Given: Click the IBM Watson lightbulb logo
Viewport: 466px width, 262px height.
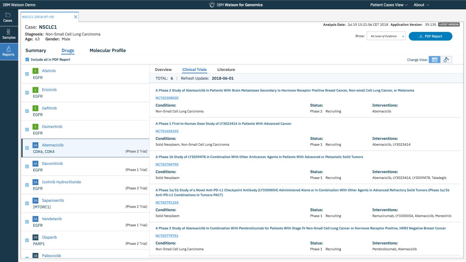Looking at the screenshot, I should click(212, 5).
